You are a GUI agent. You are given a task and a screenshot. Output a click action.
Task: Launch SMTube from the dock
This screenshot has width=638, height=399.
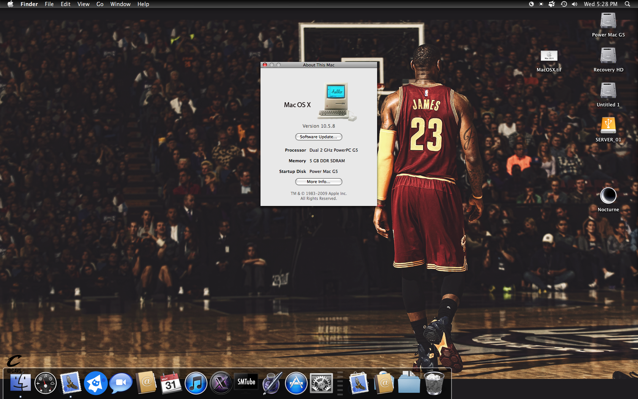point(246,382)
